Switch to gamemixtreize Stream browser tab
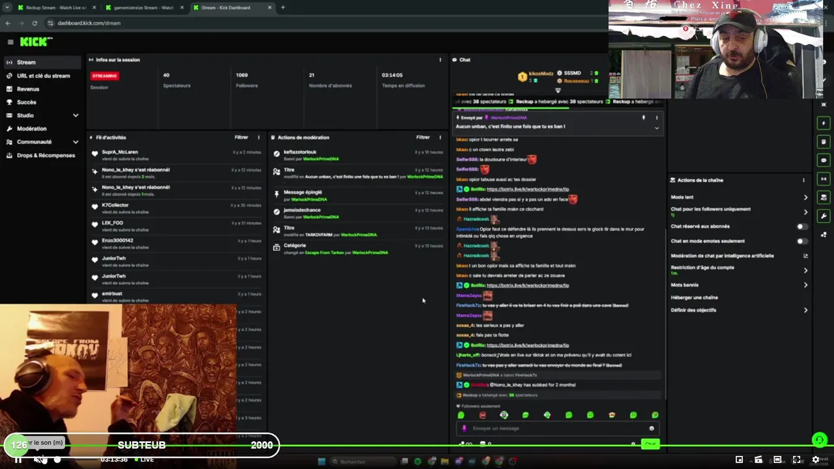834x469 pixels. pos(143,7)
